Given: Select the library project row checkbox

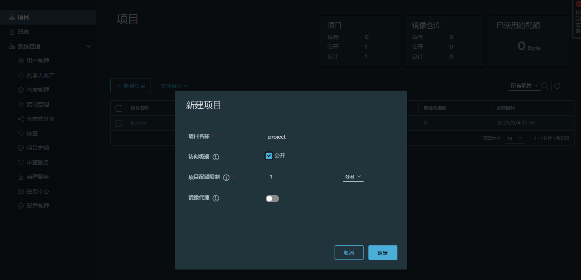Looking at the screenshot, I should [x=119, y=123].
